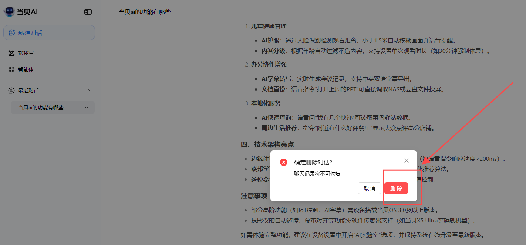Click the 内容分级 bullet text
The width and height of the screenshot is (526, 245).
(376, 51)
